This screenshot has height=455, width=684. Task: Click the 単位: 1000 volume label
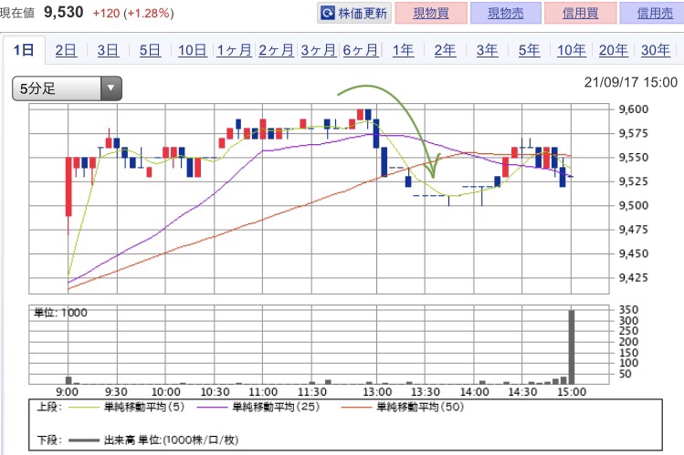[60, 313]
